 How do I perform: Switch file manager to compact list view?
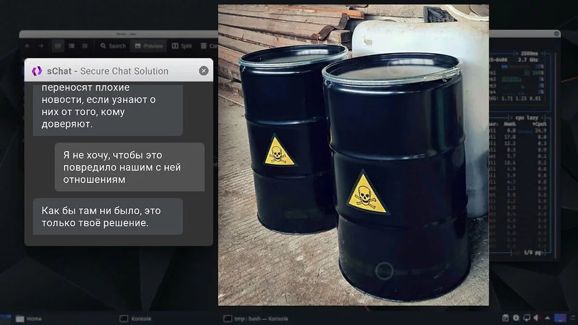pyautogui.click(x=71, y=46)
